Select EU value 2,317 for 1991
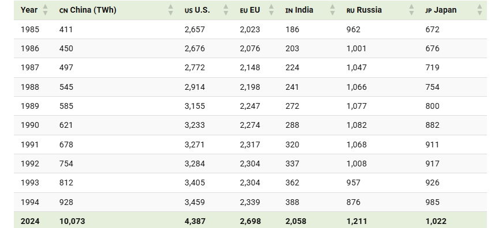The height and width of the screenshot is (228, 491). tap(250, 145)
